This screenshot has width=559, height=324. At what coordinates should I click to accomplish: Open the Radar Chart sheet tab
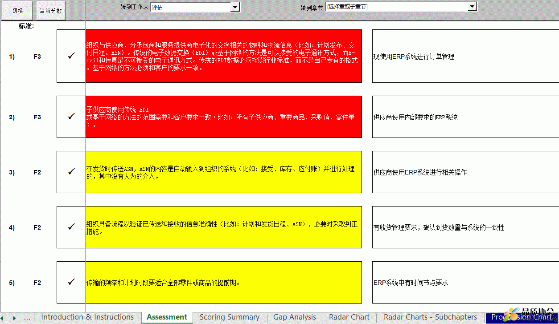(349, 317)
